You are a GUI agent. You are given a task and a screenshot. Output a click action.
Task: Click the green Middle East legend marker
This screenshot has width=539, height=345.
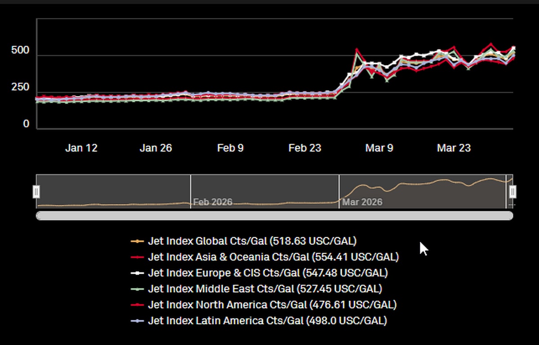tap(137, 289)
